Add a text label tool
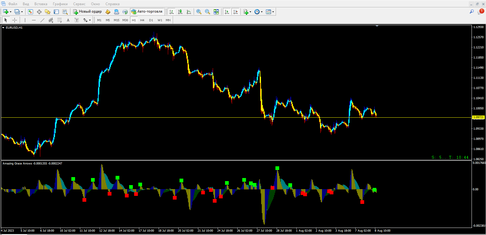The image size is (486, 235). (68, 20)
